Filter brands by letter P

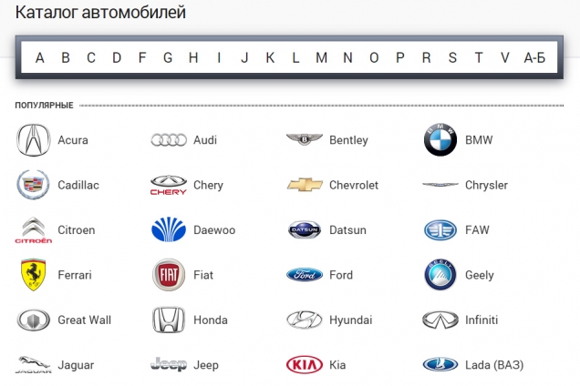[399, 57]
